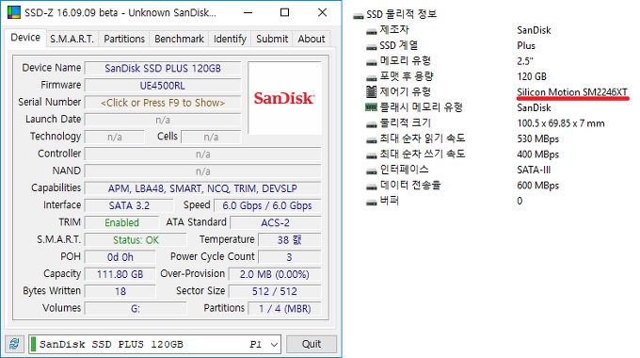640x358 pixels.
Task: Click the 100.5 x 69.85 x 7 mm value
Action: (x=561, y=123)
